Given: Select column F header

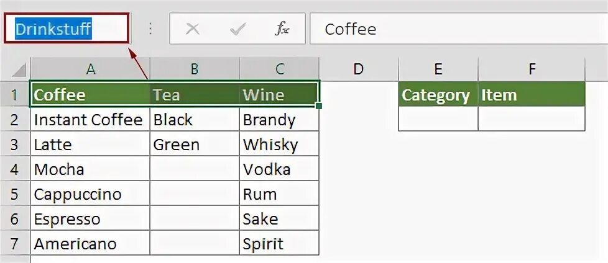Looking at the screenshot, I should coord(532,69).
